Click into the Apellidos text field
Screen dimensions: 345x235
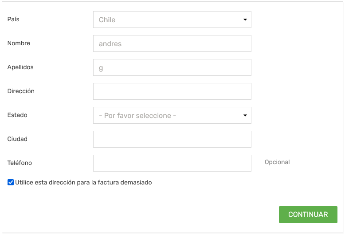click(x=172, y=67)
